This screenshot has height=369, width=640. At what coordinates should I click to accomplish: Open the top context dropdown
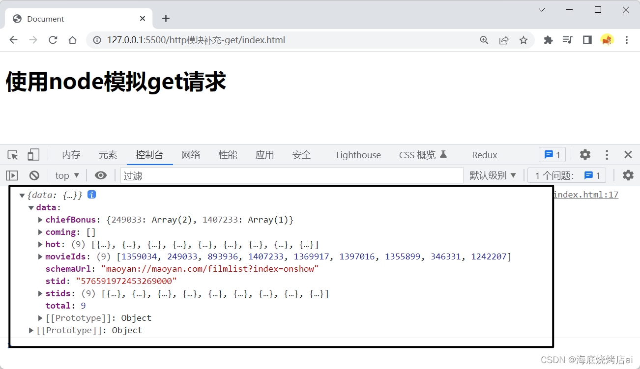point(67,175)
